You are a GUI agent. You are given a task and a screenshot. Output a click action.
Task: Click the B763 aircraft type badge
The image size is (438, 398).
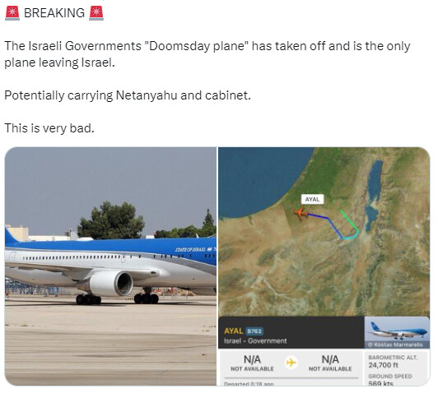[254, 331]
